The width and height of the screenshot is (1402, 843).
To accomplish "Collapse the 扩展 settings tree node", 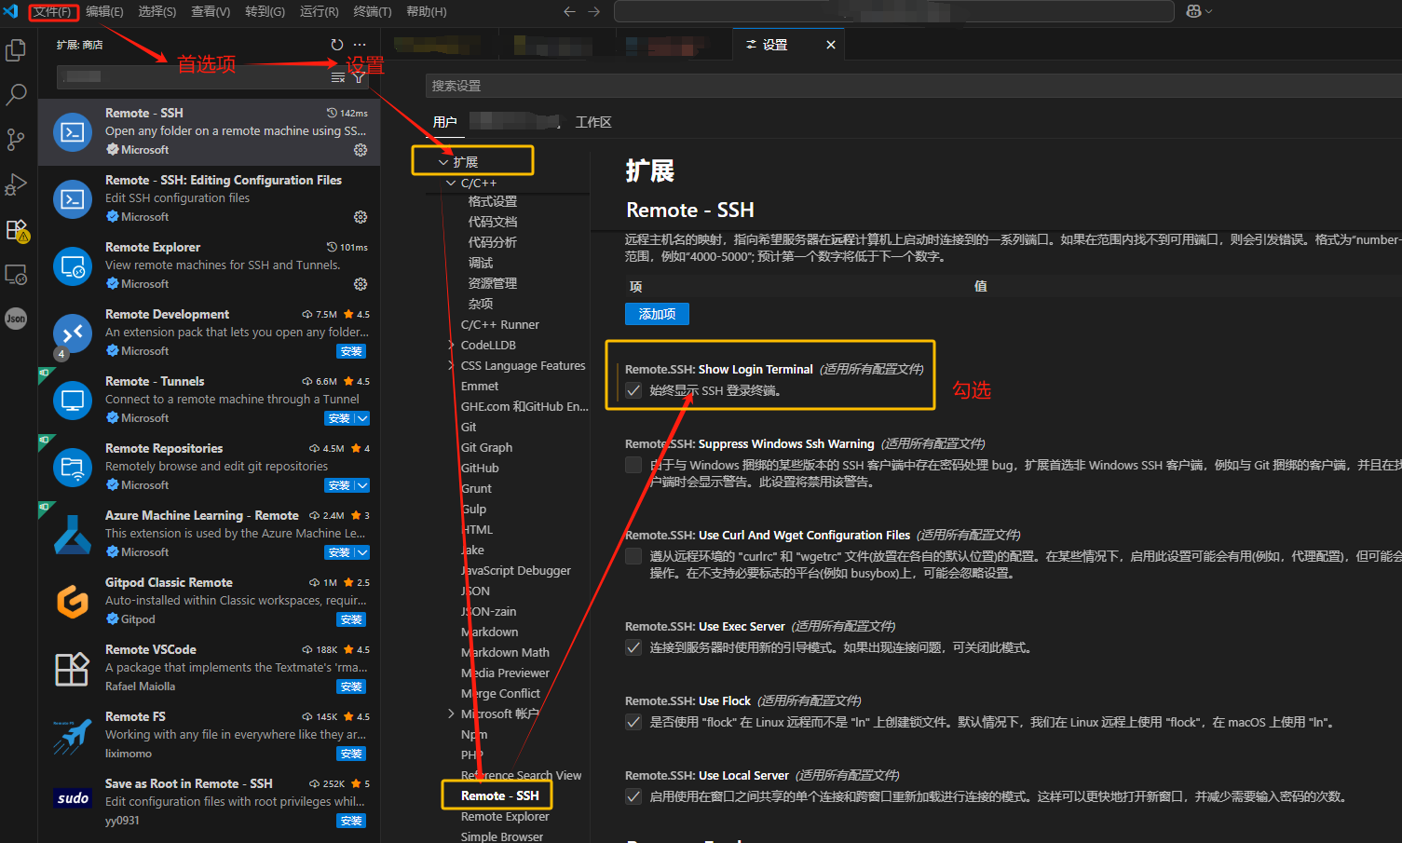I will [x=443, y=162].
